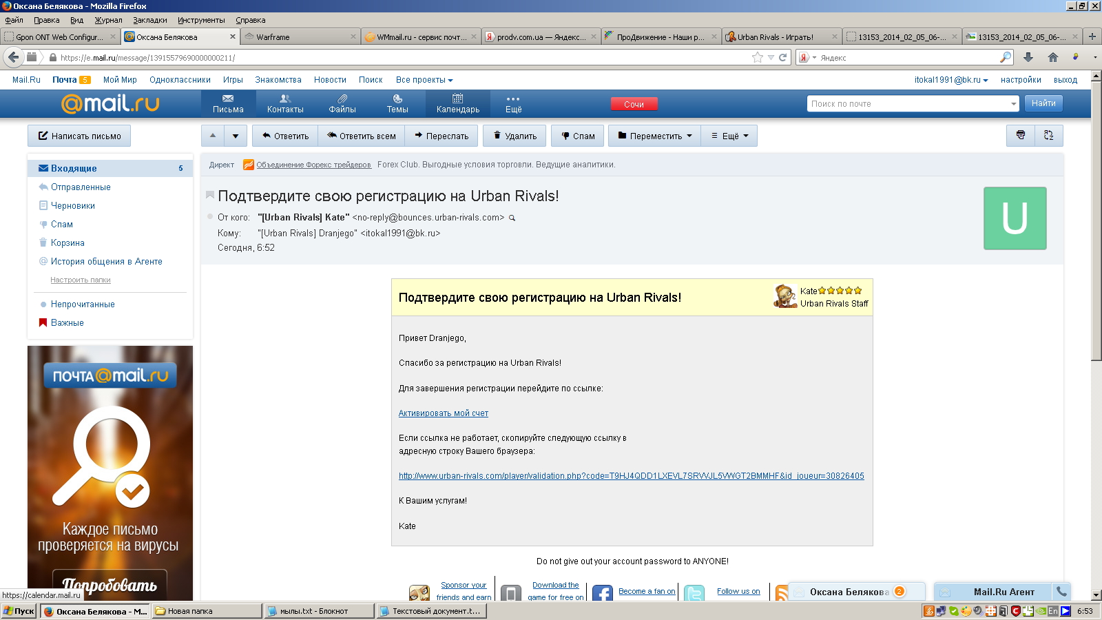
Task: Click the Twitter icon in footer
Action: tap(694, 594)
